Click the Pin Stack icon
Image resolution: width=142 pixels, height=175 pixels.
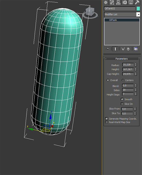[x=107, y=49]
